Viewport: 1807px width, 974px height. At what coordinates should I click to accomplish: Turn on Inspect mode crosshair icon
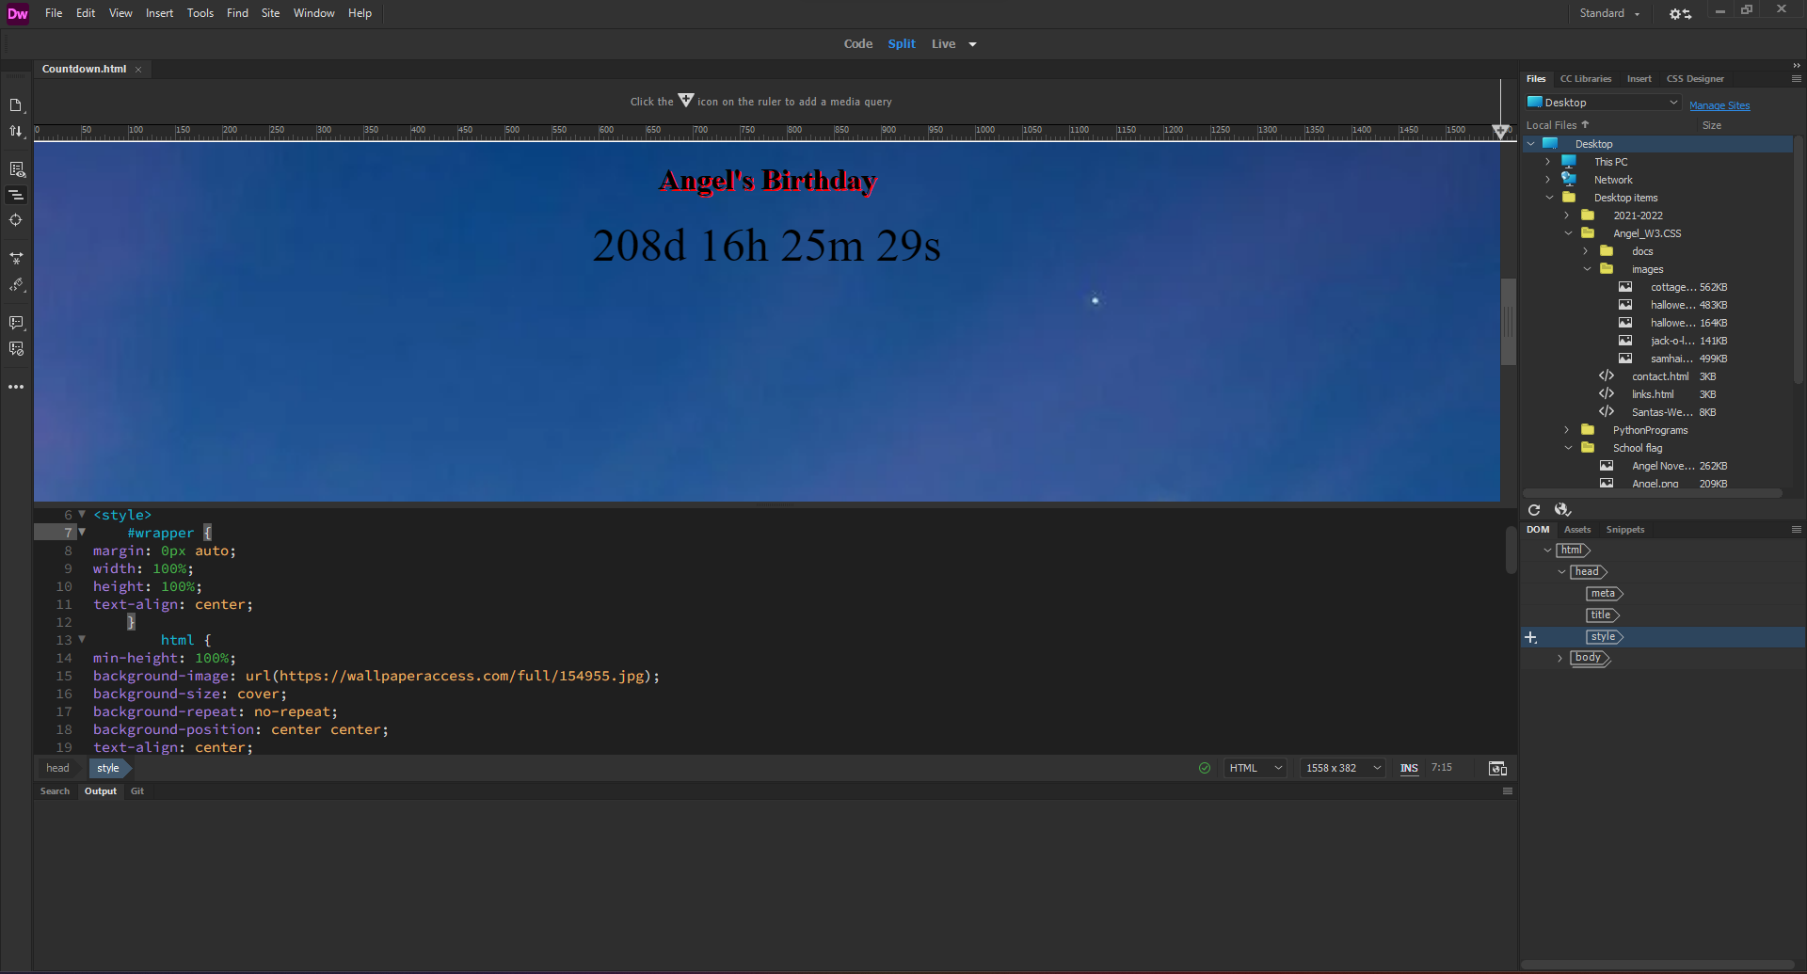[x=16, y=220]
